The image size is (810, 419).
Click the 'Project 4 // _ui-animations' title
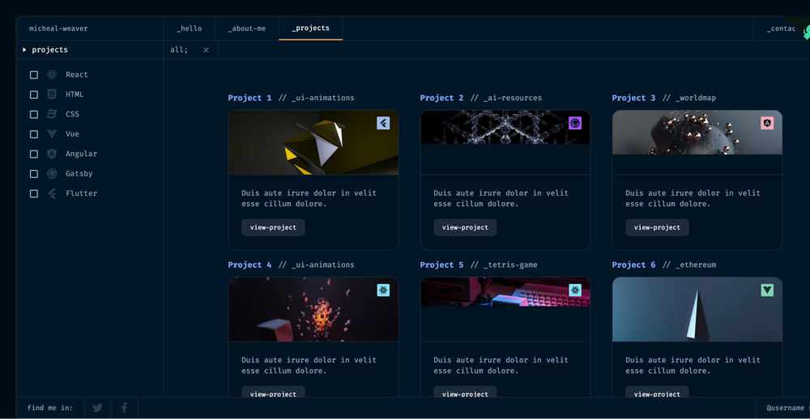(x=292, y=265)
